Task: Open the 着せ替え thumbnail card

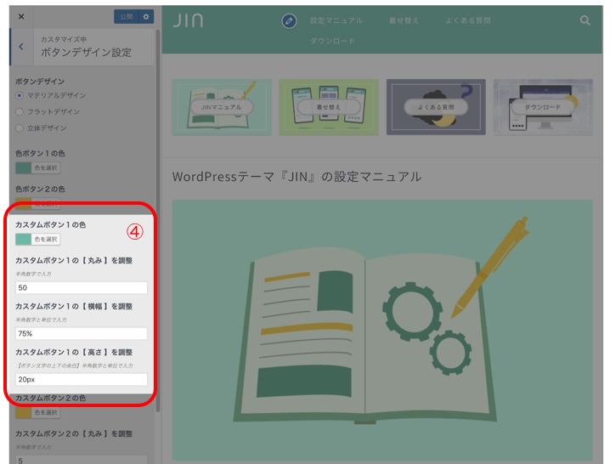Action: tap(329, 107)
